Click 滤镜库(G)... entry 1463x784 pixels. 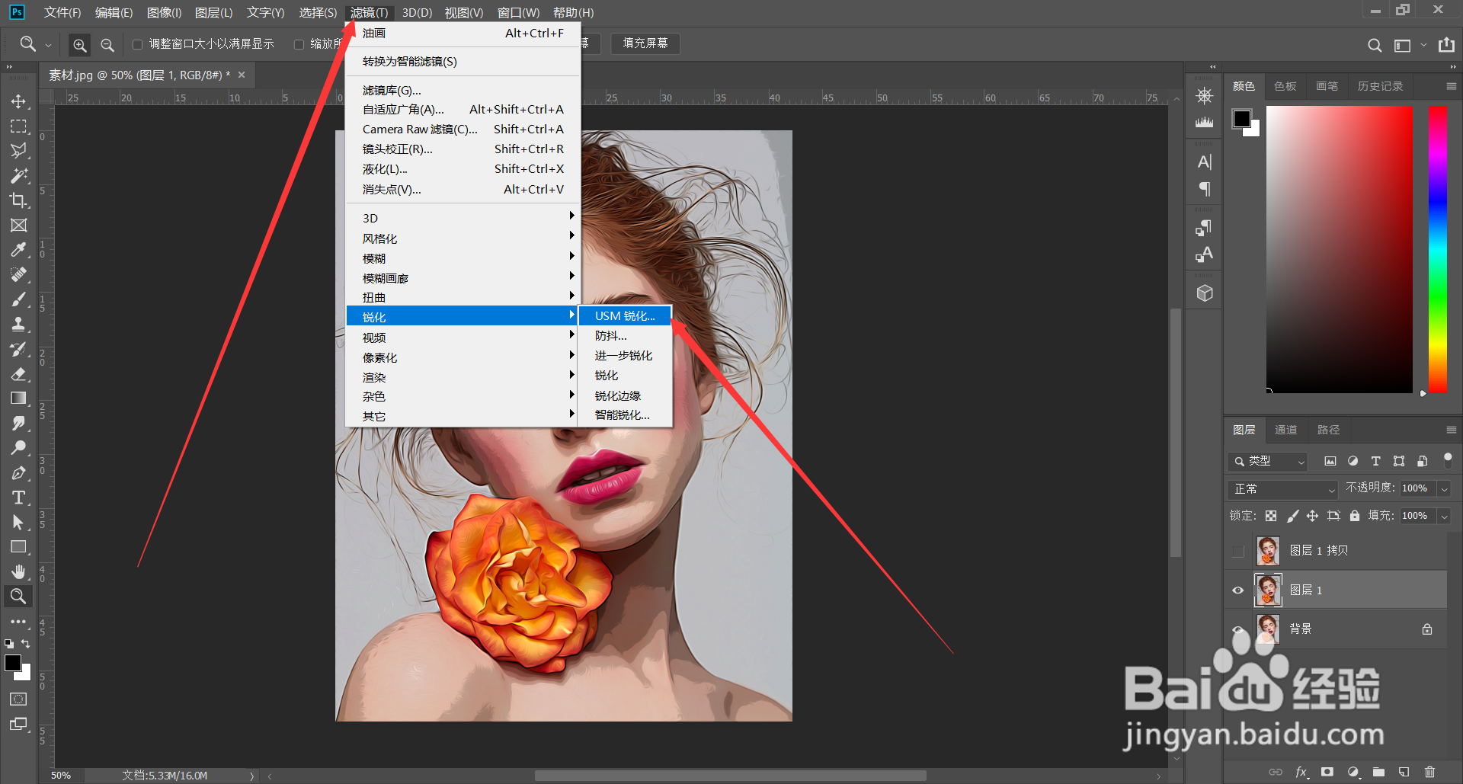[463, 91]
